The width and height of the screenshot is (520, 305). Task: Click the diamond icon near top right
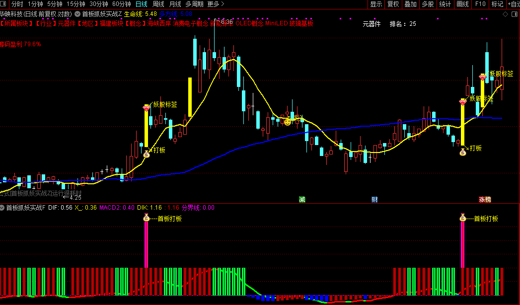point(506,14)
